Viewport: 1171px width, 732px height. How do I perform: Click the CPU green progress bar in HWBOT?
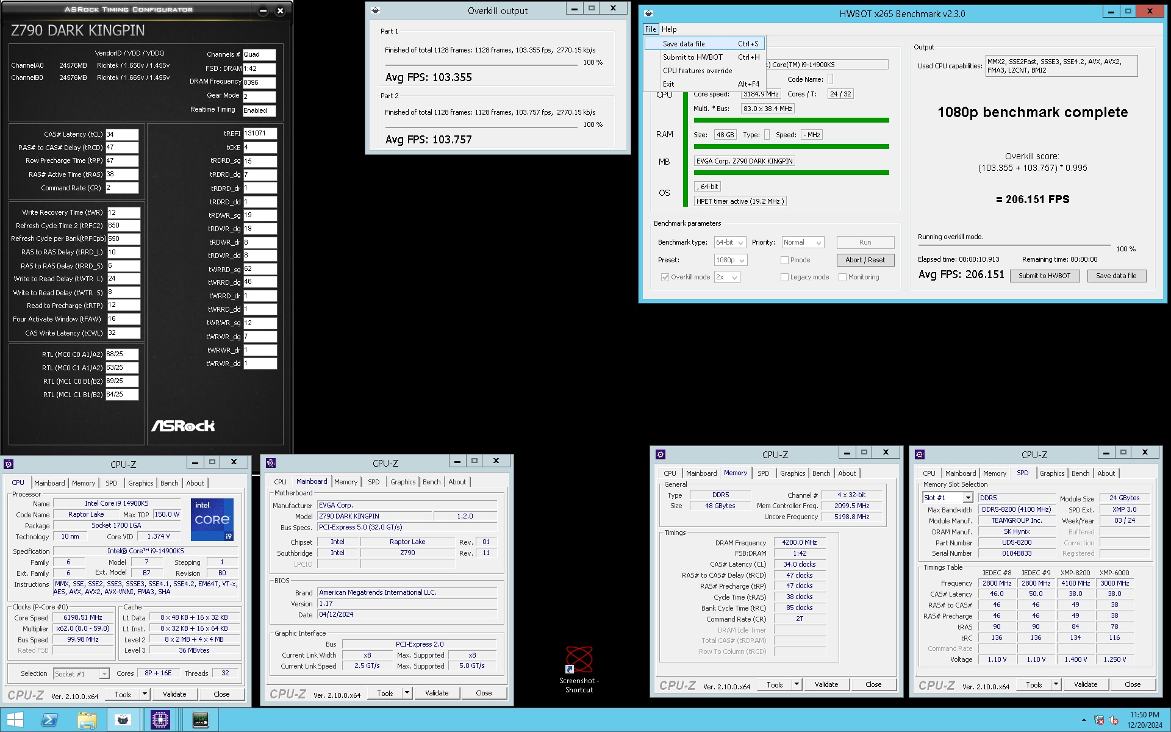tap(791, 120)
